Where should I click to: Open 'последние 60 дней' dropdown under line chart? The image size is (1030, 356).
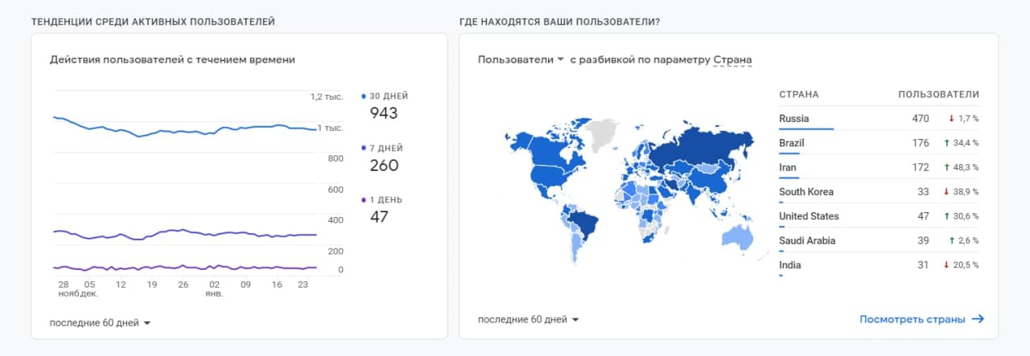coord(101,323)
